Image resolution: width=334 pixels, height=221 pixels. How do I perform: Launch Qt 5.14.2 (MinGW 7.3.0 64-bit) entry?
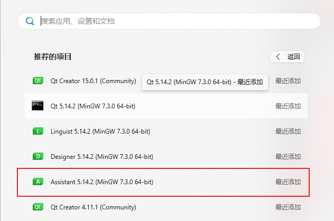tap(166, 106)
